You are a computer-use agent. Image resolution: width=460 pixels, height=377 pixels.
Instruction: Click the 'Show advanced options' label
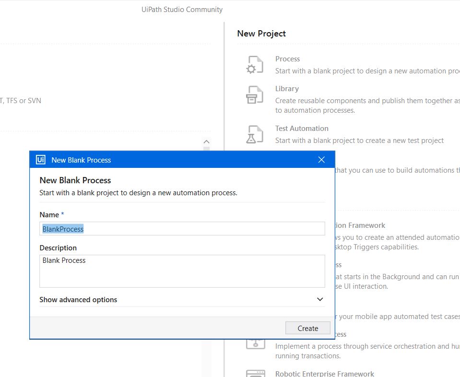click(x=78, y=299)
